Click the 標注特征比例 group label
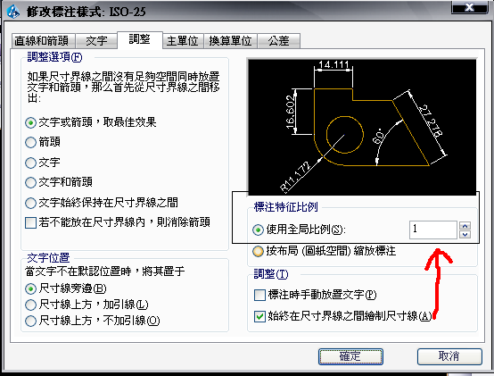 tap(285, 207)
